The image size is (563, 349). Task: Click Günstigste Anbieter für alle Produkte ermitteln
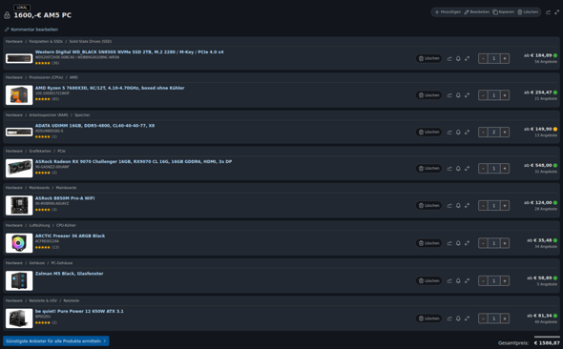[x=56, y=341]
